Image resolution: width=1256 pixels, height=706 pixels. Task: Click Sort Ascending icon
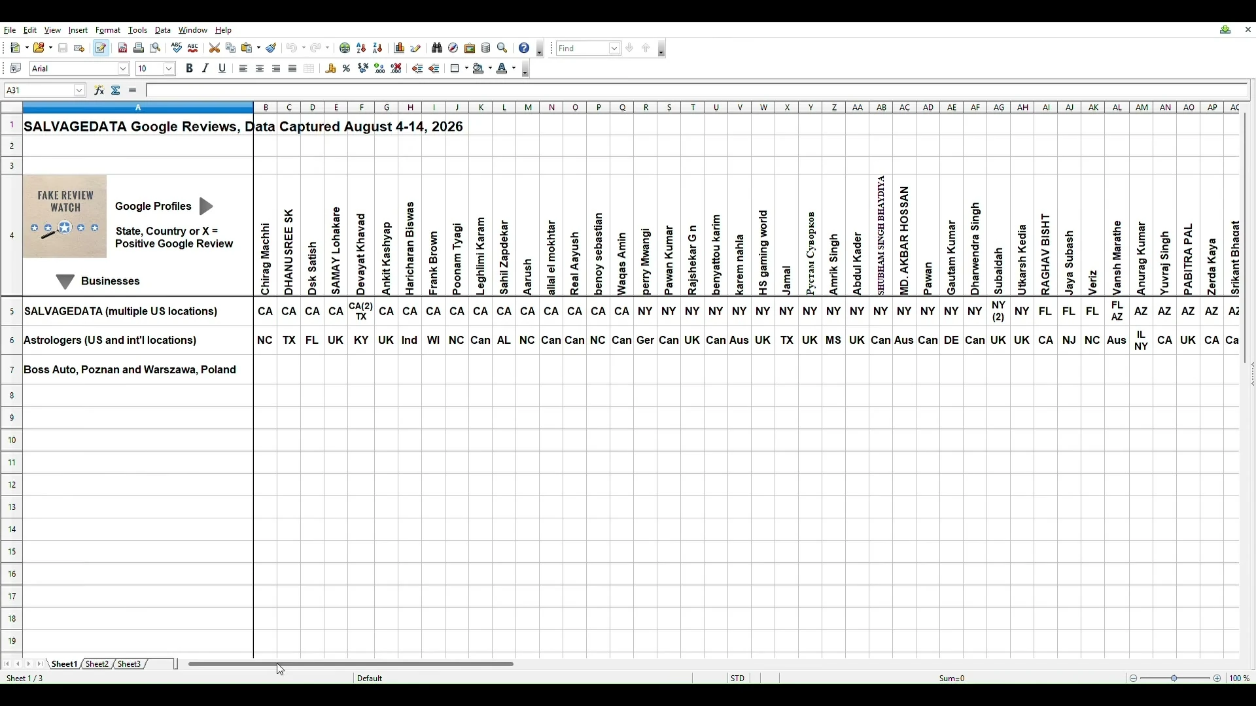click(x=361, y=48)
